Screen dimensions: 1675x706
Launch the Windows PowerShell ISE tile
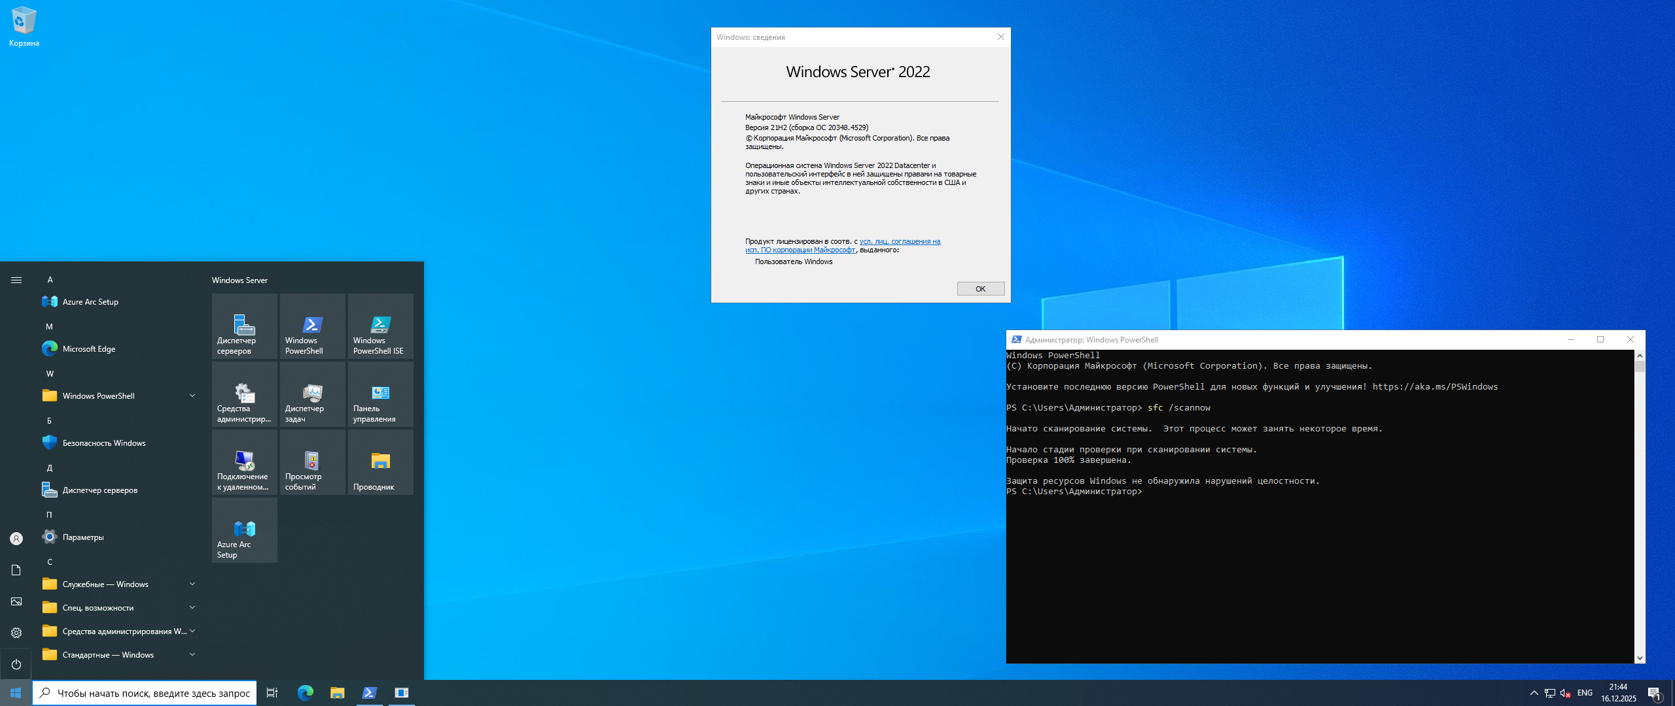380,326
